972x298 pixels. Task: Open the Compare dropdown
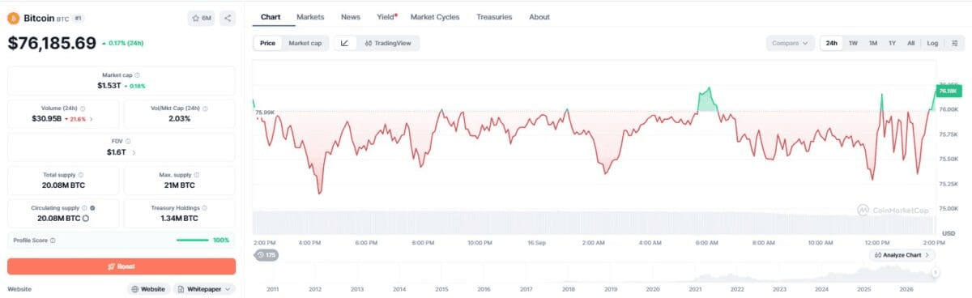pos(790,43)
